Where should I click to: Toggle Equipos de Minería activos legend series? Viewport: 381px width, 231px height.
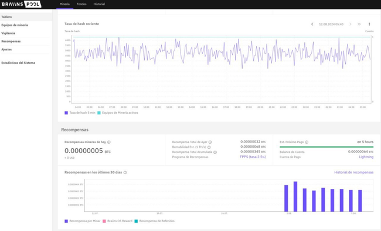click(118, 113)
